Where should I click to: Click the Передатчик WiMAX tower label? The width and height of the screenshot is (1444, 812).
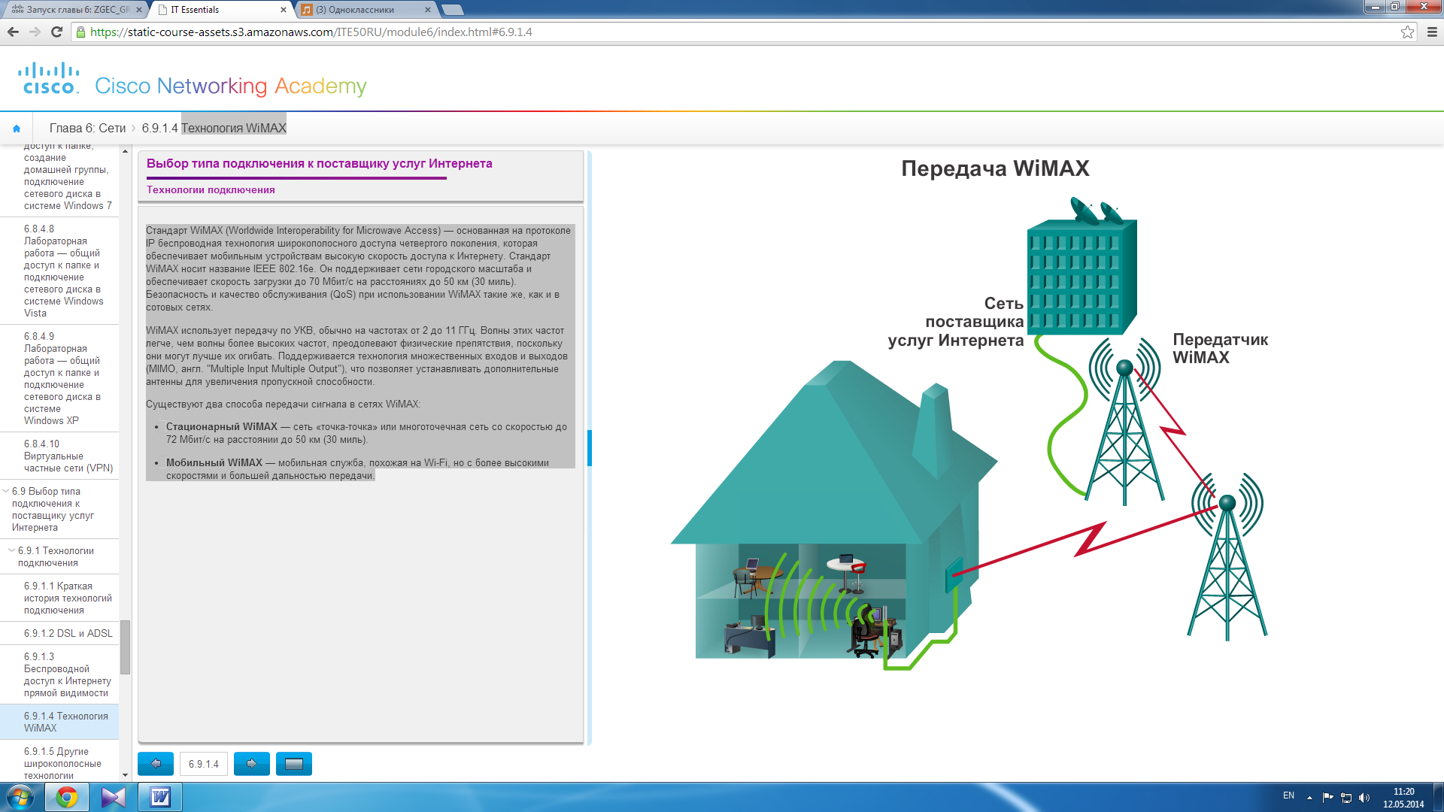click(1220, 348)
